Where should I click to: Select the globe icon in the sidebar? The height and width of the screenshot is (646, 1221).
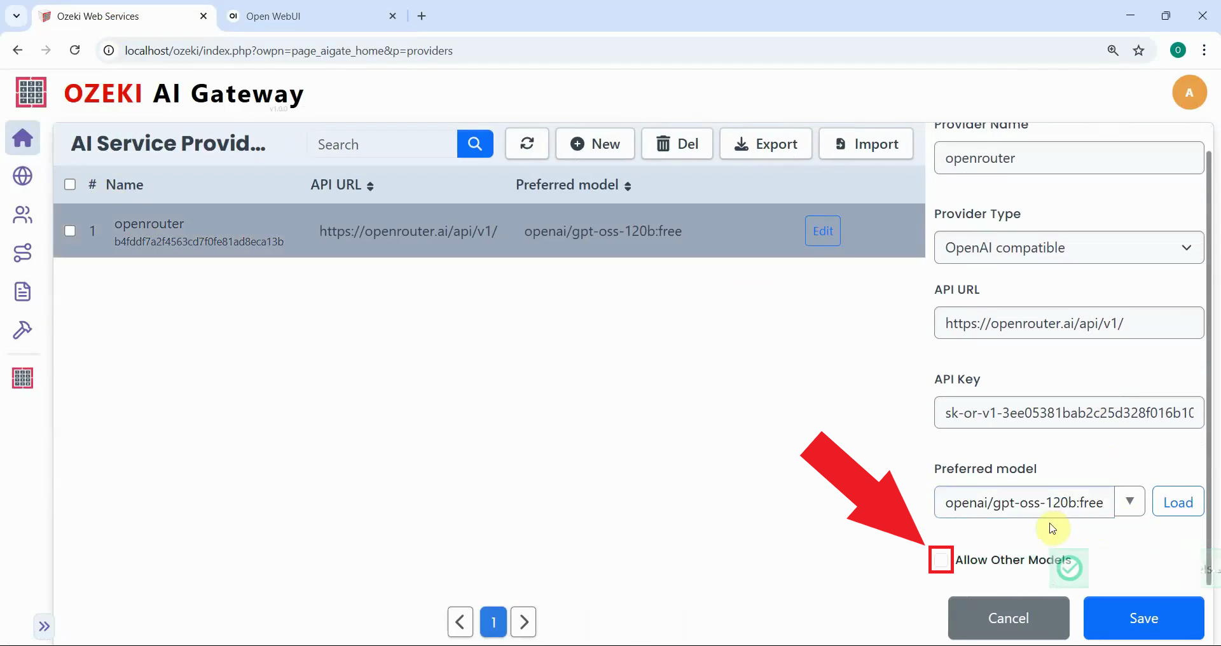(23, 176)
